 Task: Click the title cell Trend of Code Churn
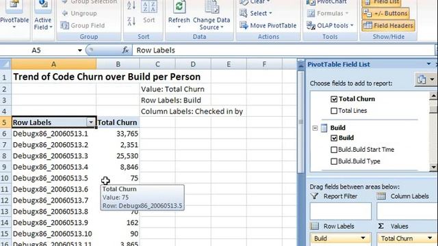(107, 77)
